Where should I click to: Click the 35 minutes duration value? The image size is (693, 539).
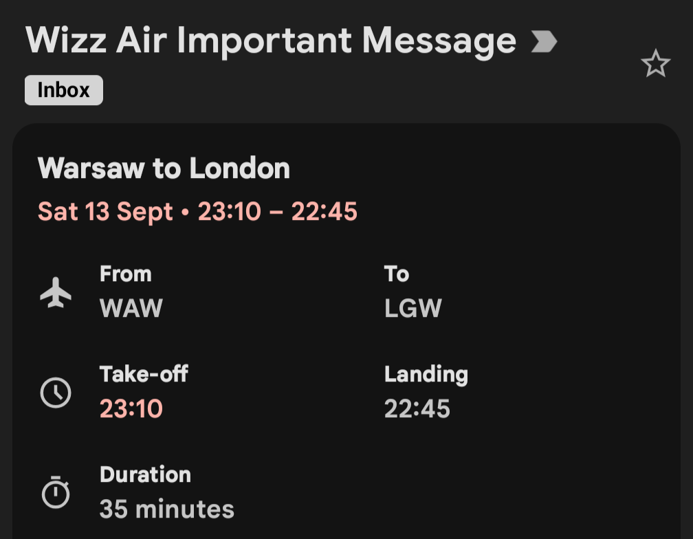click(x=167, y=509)
